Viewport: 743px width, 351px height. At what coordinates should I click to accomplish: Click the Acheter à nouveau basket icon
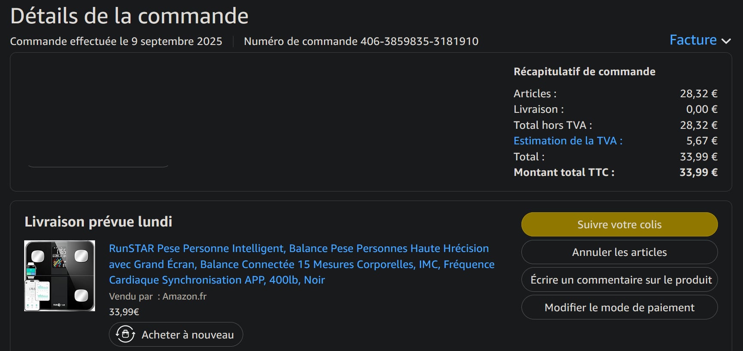point(125,334)
